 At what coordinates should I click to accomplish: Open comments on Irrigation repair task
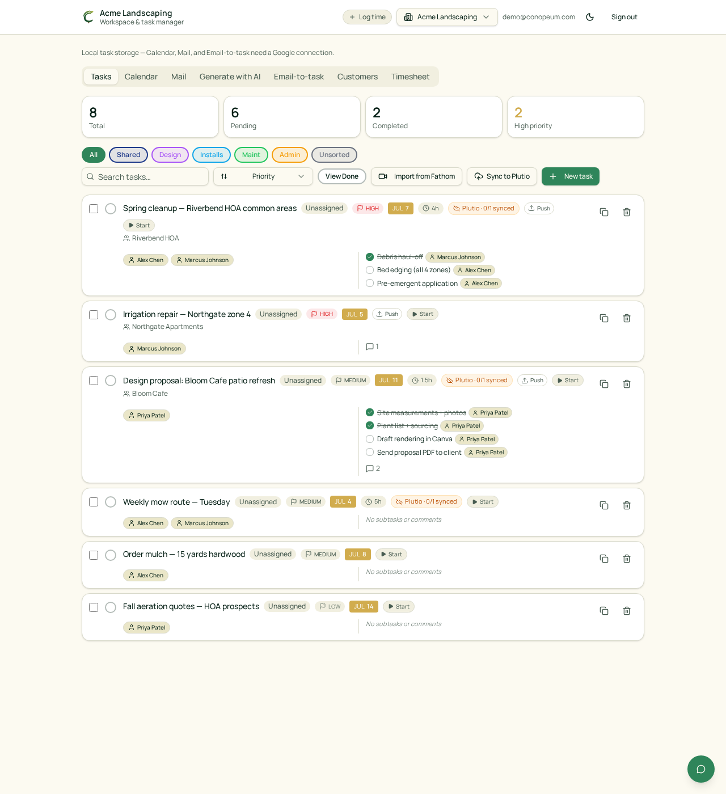pos(372,347)
